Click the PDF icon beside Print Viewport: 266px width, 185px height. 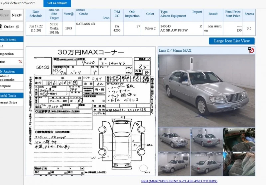20,62
